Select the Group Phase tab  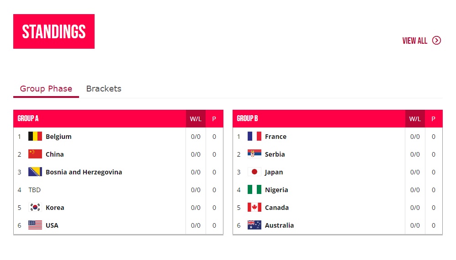pyautogui.click(x=46, y=89)
